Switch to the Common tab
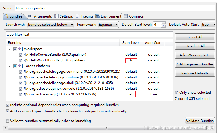 pos(134,16)
